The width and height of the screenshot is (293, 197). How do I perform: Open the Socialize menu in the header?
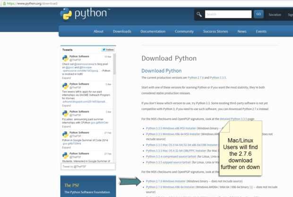pyautogui.click(x=275, y=14)
